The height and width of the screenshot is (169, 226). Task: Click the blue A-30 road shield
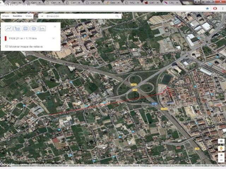point(154,104)
